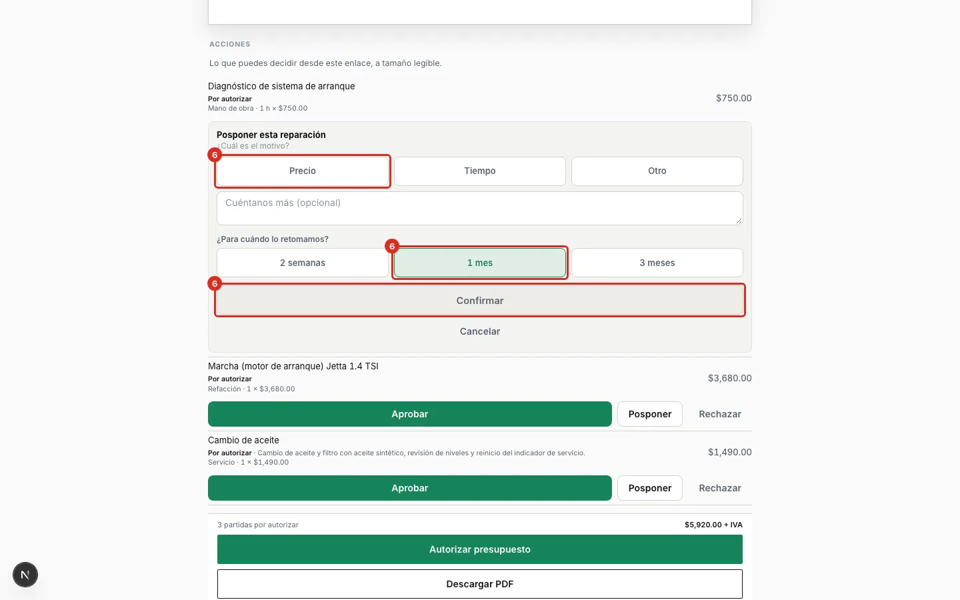This screenshot has height=600, width=960.
Task: Click the $1,490.00 price
Action: tap(730, 452)
